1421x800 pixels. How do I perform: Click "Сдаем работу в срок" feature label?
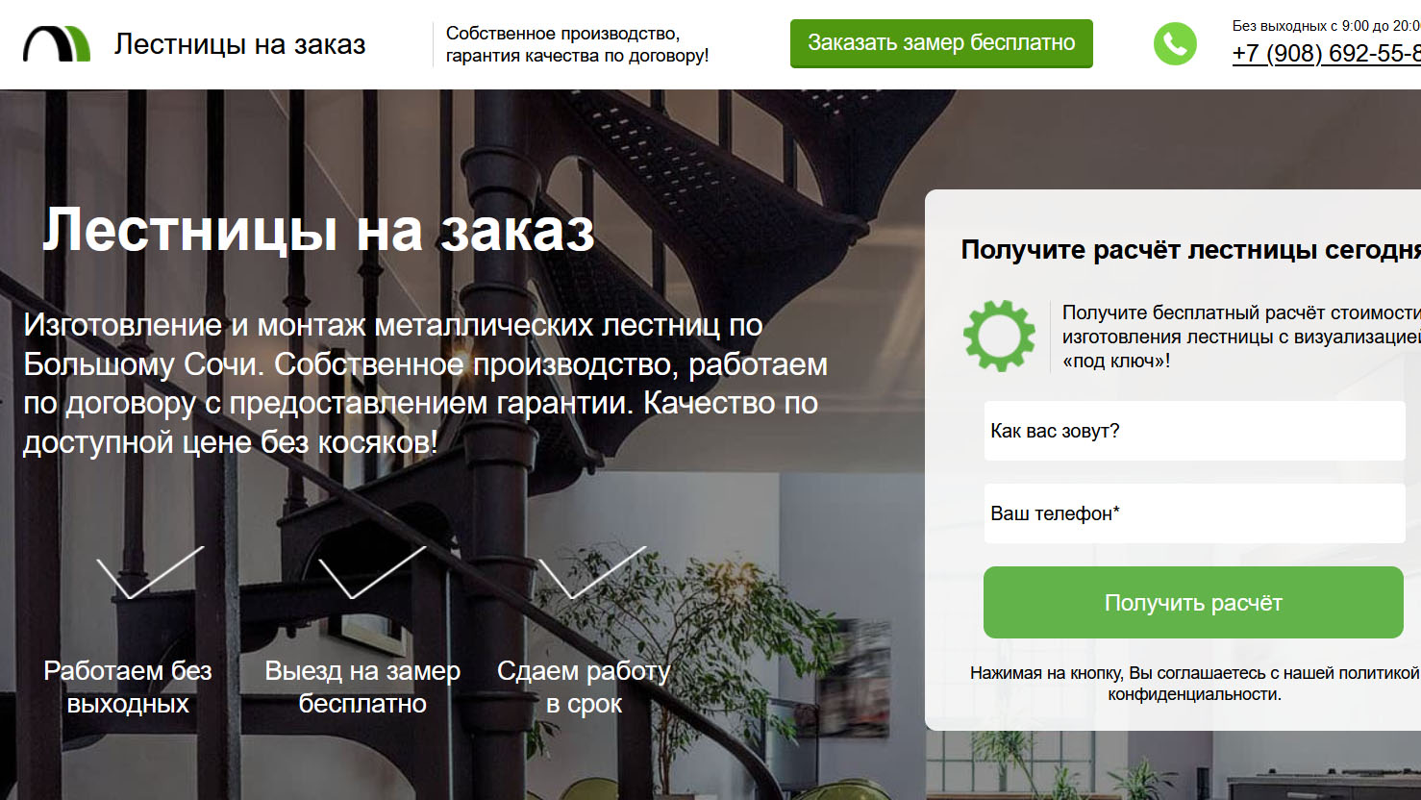click(584, 687)
